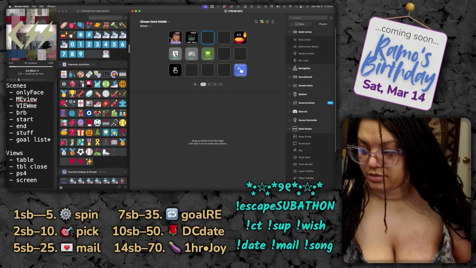Choose the Layer Visibility action
Viewport: 476px width, 268px height.
tap(306, 171)
